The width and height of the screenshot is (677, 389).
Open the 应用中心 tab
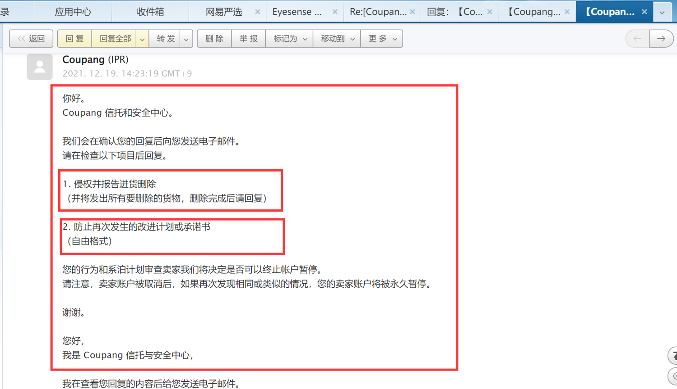tap(73, 11)
